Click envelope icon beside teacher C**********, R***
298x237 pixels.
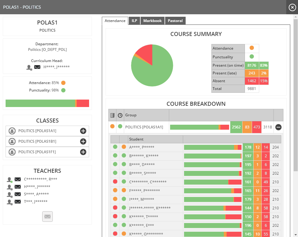point(18,179)
